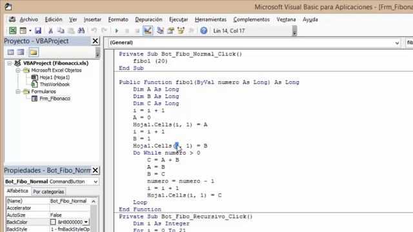Open Find with the binoculars icon

(81, 30)
